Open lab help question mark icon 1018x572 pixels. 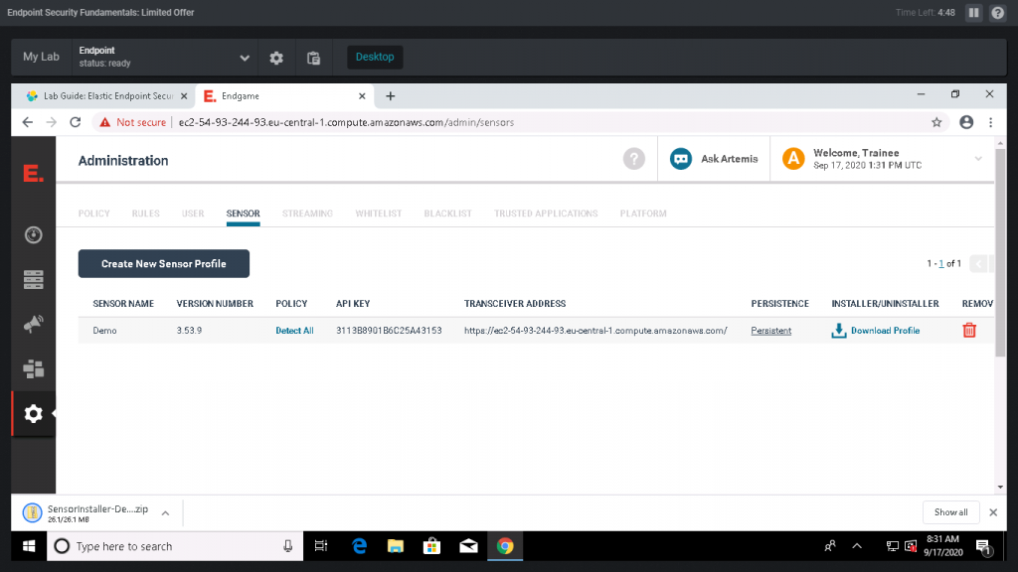click(x=998, y=12)
